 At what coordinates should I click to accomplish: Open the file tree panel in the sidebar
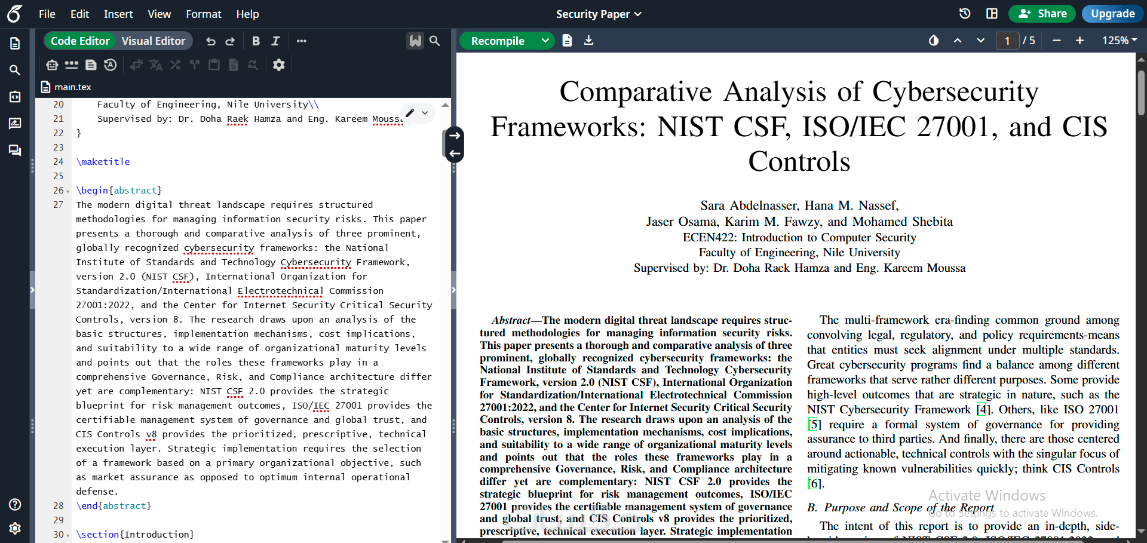click(x=15, y=44)
